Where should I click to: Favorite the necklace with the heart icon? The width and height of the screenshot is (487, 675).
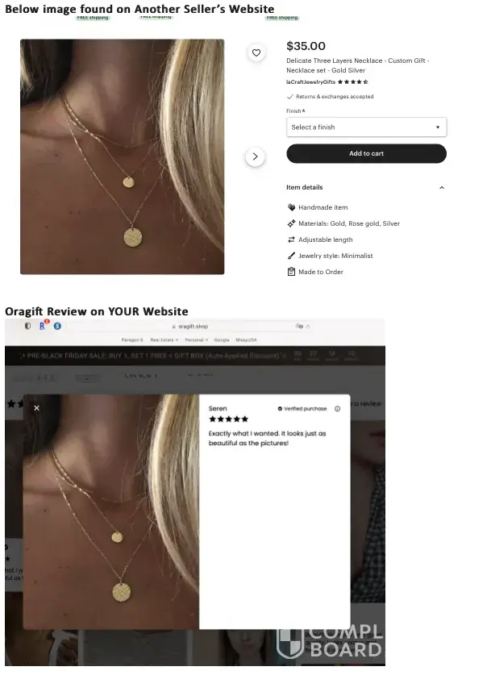(256, 53)
